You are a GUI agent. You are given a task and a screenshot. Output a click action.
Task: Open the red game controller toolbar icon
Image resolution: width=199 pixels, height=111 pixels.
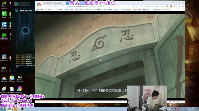tap(171, 6)
